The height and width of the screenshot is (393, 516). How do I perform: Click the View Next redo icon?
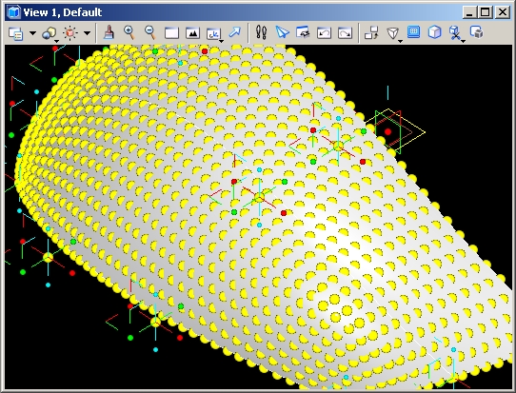tap(345, 33)
